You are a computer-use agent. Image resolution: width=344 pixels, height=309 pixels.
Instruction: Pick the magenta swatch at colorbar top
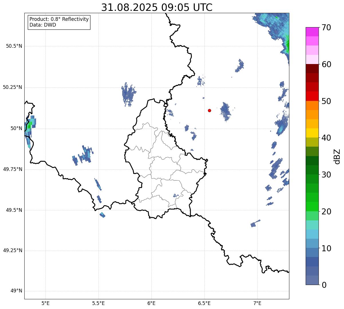312,32
